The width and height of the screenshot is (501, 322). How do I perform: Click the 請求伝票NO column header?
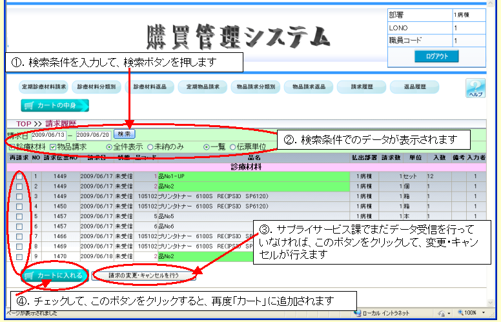click(60, 157)
